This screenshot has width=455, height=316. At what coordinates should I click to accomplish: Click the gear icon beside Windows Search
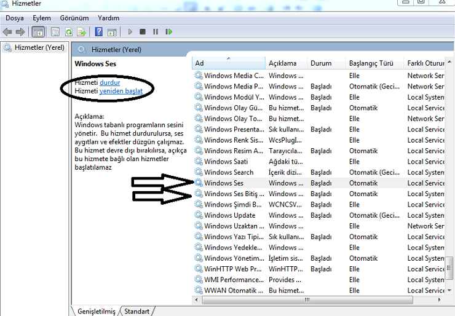[199, 172]
